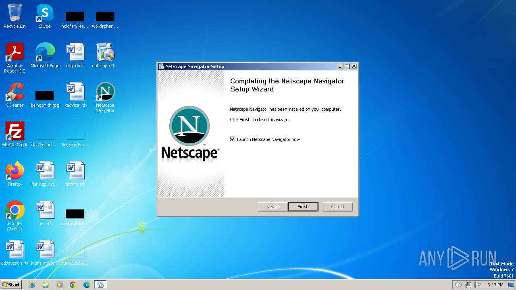Select the kadvice.rtf document icon
Image resolution: width=516 pixels, height=290 pixels.
click(75, 95)
